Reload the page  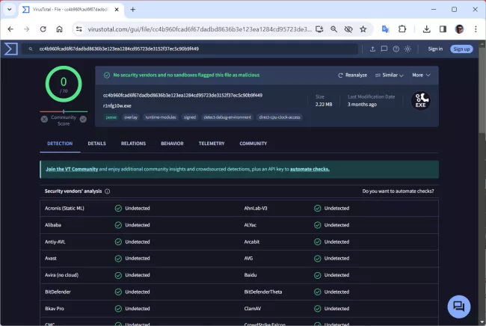coord(43,29)
